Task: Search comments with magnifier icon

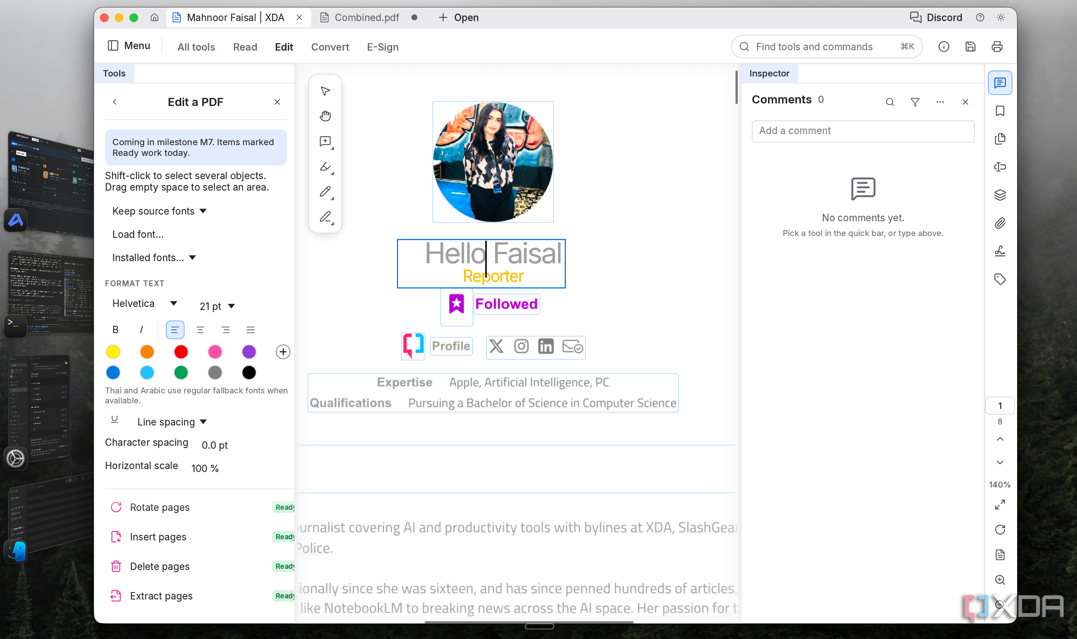Action: tap(890, 102)
